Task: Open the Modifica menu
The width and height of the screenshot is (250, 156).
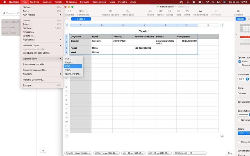Action: coord(34,2)
